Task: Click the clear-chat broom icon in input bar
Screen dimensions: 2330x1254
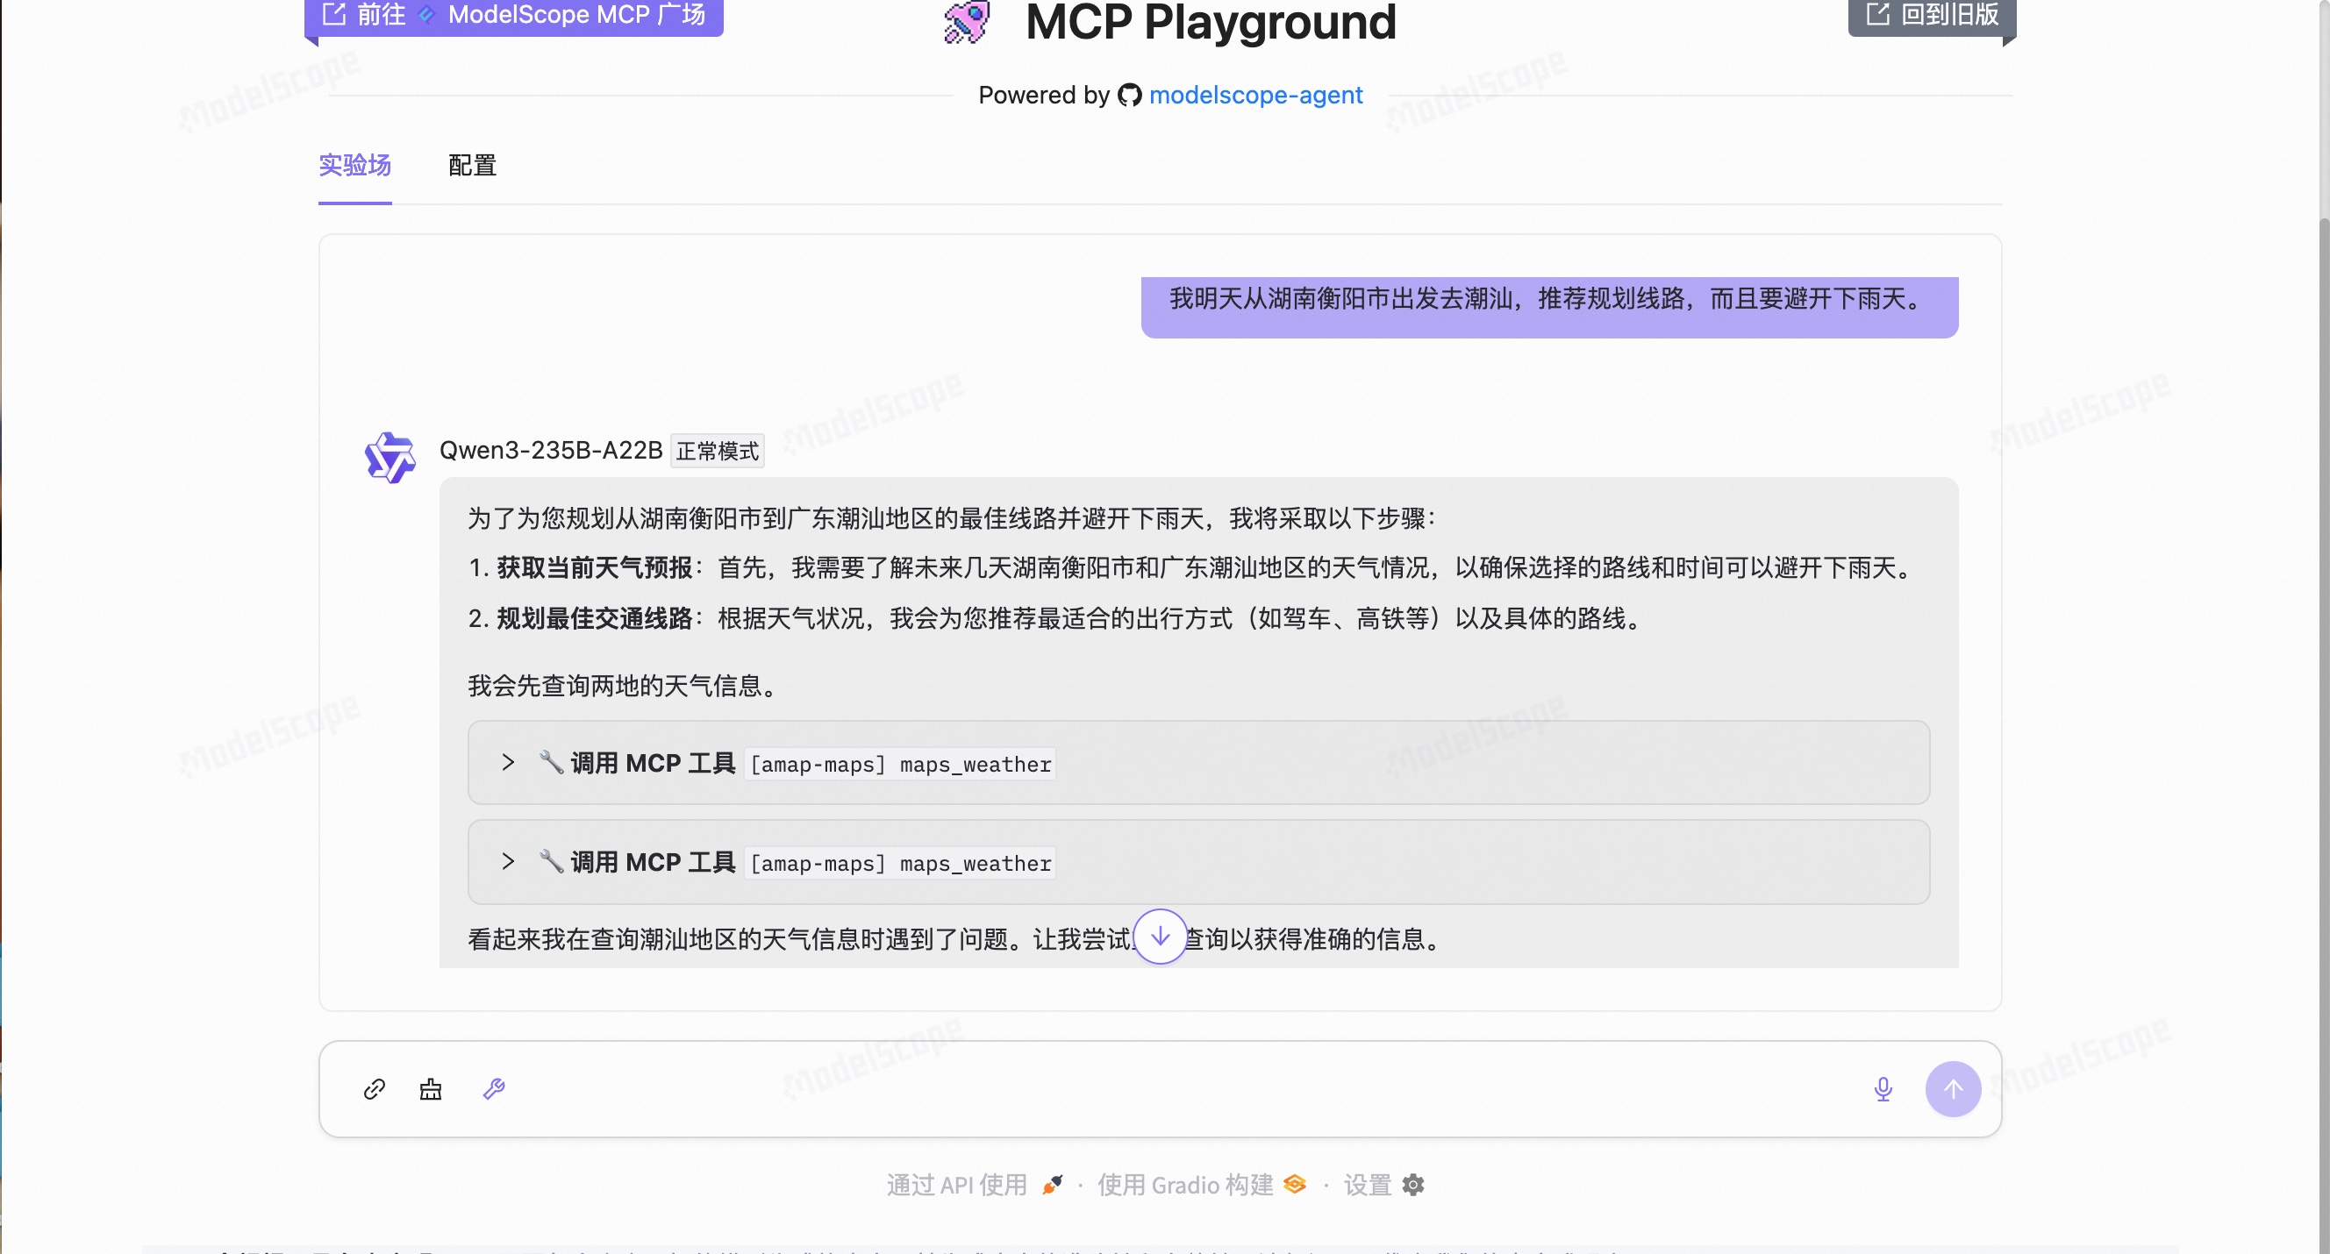Action: pyautogui.click(x=431, y=1088)
